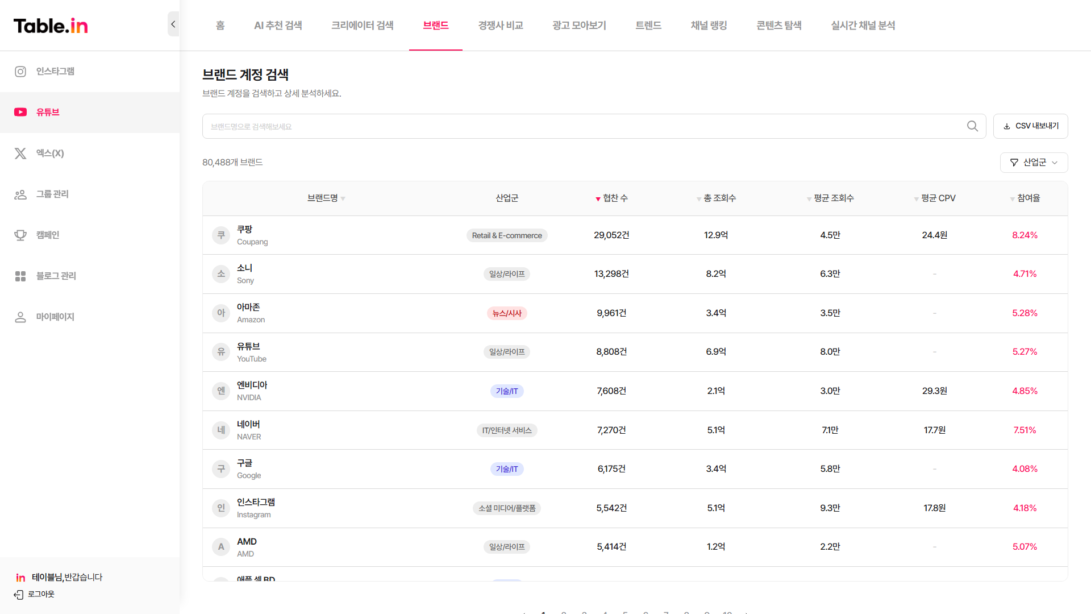Go to 경쟁사 비교 tab
1091x614 pixels.
click(501, 26)
